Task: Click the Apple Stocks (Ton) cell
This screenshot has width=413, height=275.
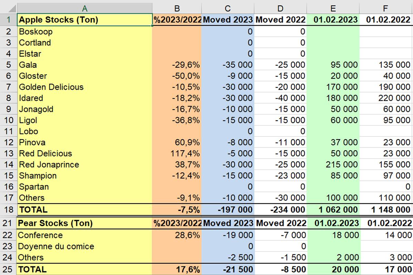Action: (x=85, y=20)
